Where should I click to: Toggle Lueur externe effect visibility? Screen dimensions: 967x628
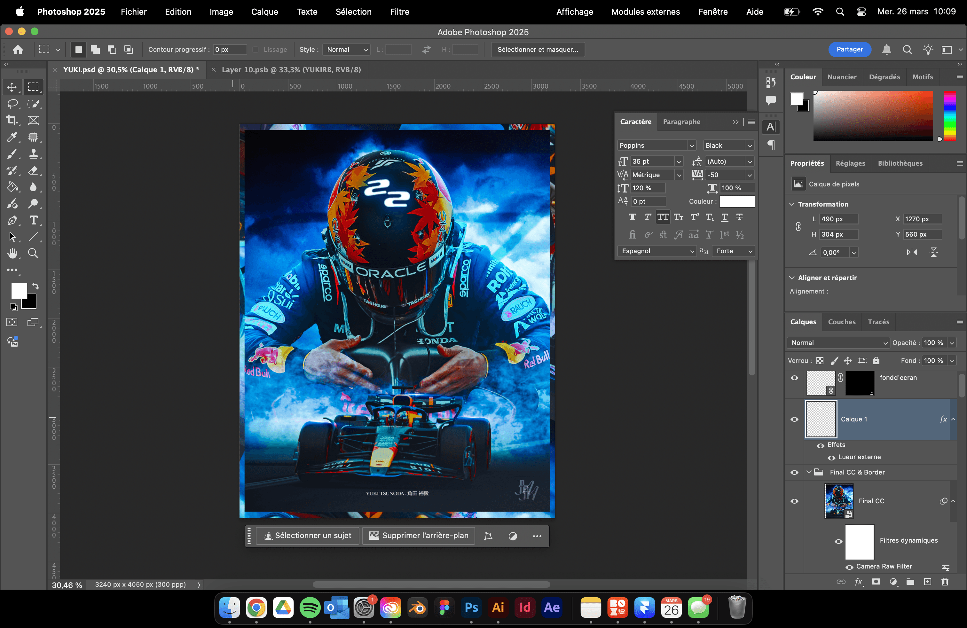831,457
